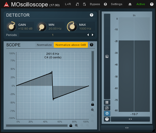Click the shield warning icon next to Settings
This screenshot has height=133, width=156.
pos(105,4)
